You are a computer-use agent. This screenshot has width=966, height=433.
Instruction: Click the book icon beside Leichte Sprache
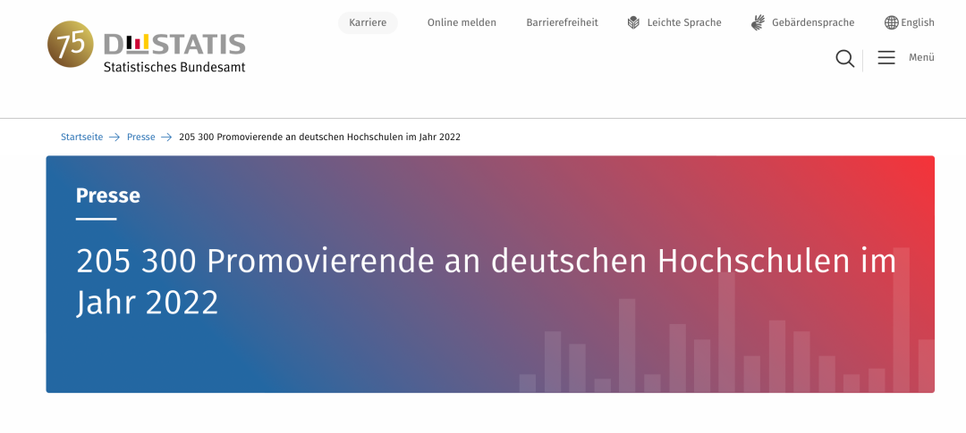[x=633, y=22]
